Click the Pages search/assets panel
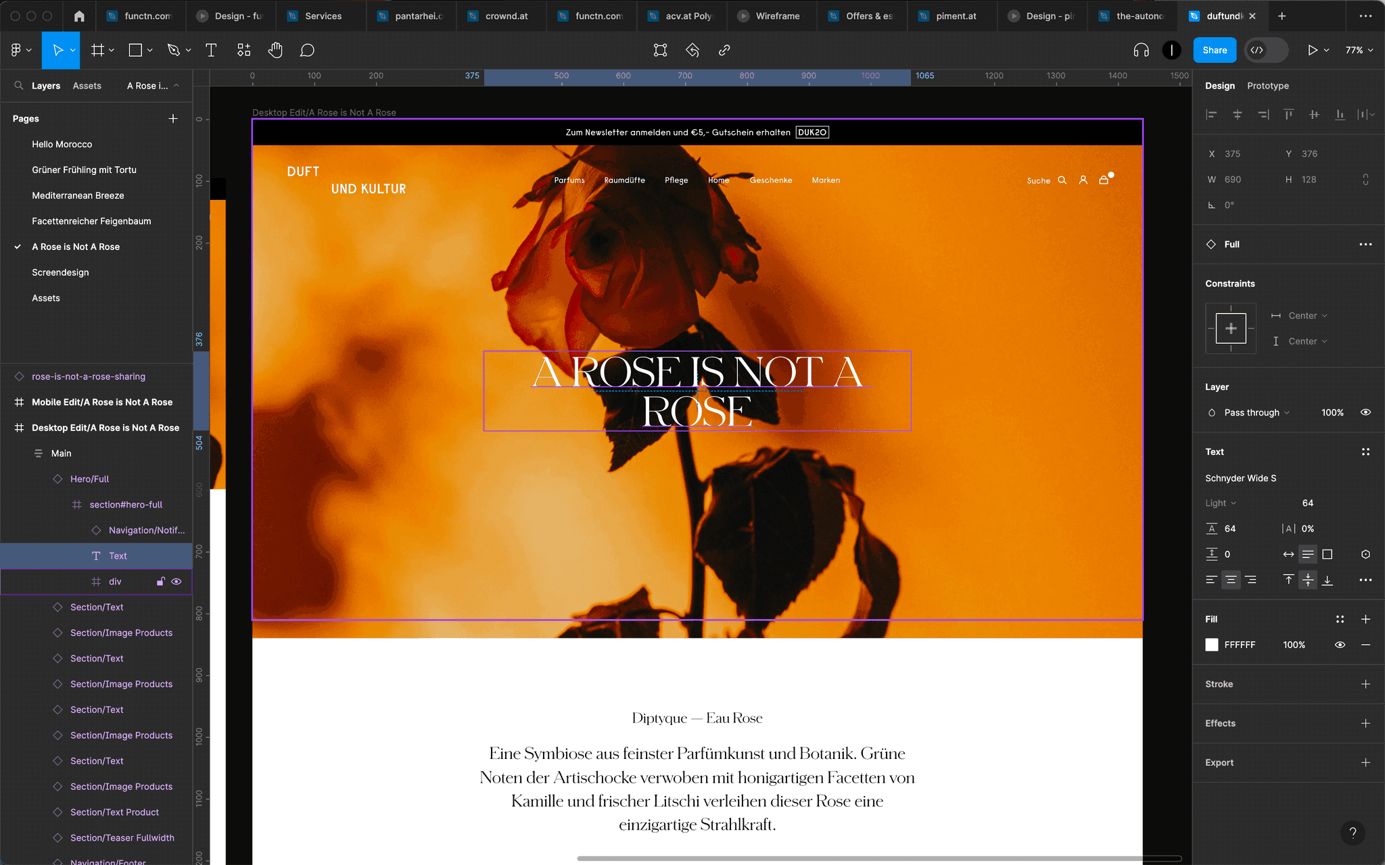The image size is (1385, 865). [x=19, y=86]
